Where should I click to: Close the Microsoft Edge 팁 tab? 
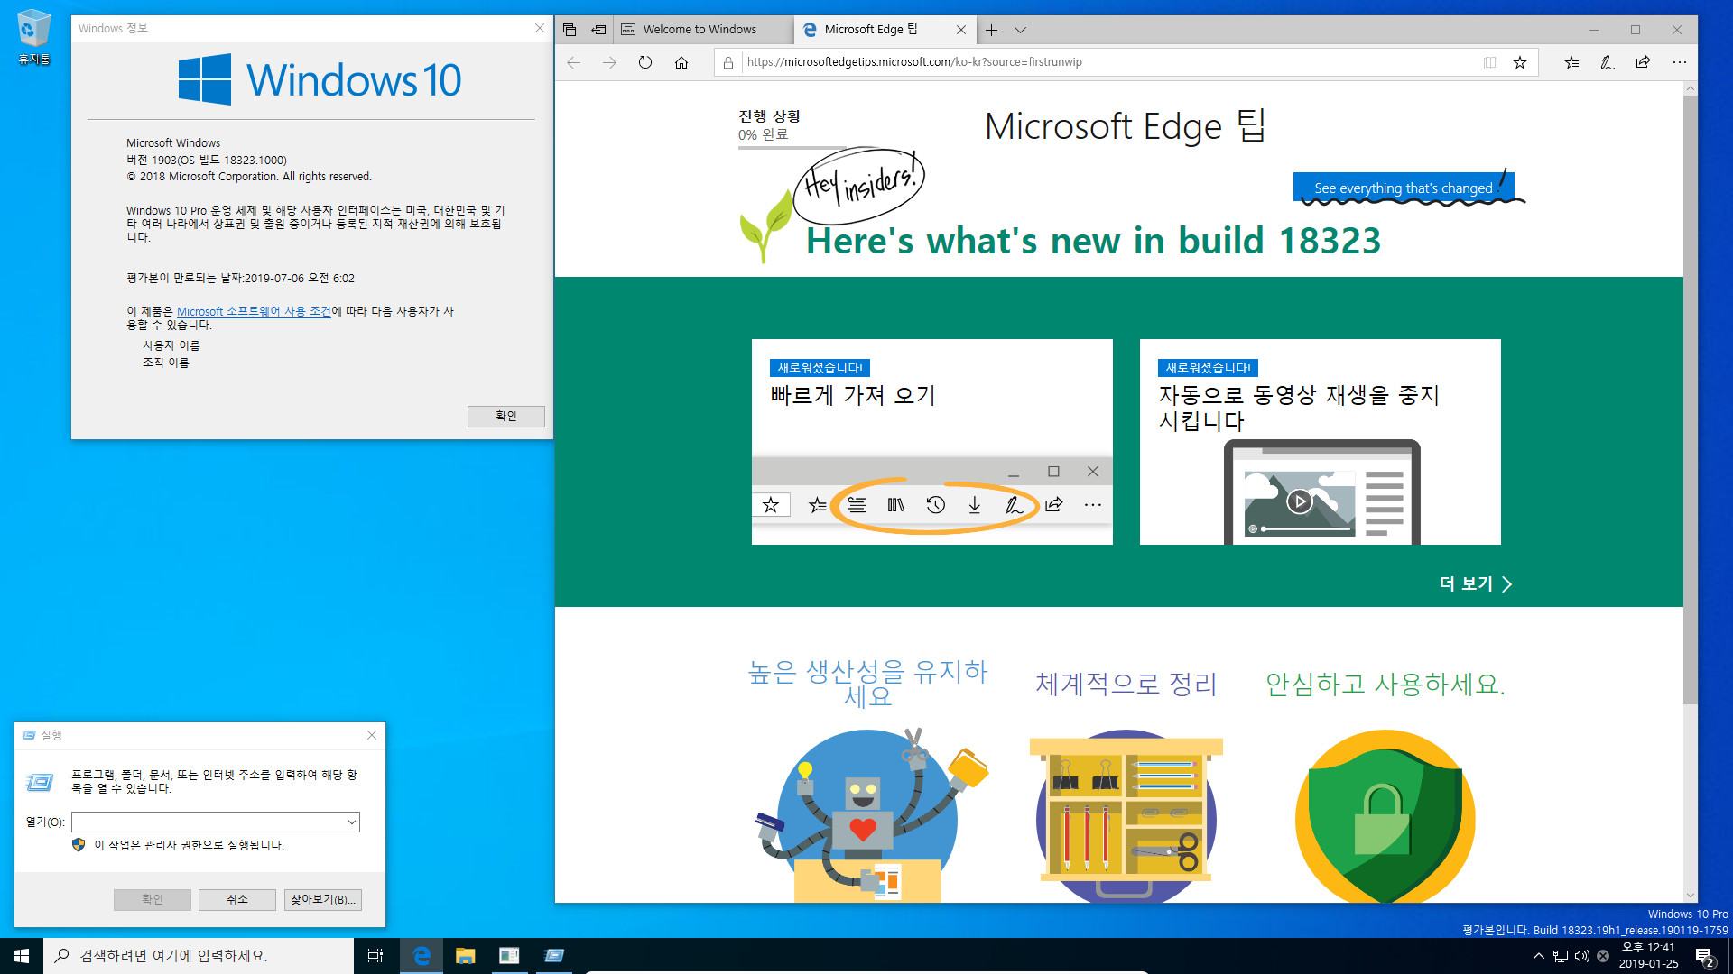[x=961, y=30]
